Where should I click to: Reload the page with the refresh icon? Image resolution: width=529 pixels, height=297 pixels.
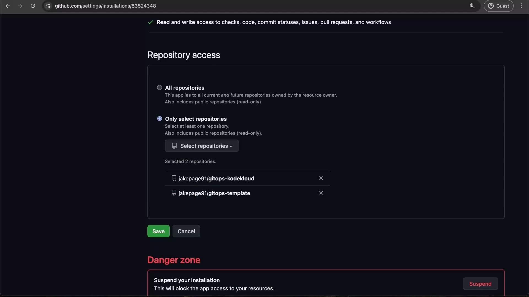click(x=33, y=6)
